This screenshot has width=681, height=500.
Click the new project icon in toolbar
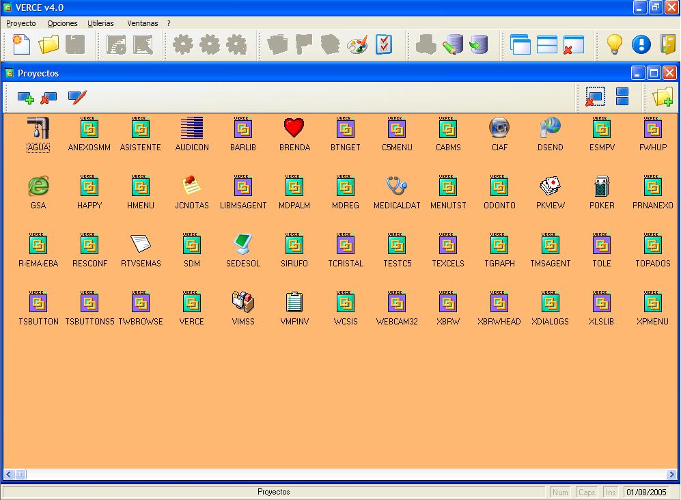coord(22,45)
